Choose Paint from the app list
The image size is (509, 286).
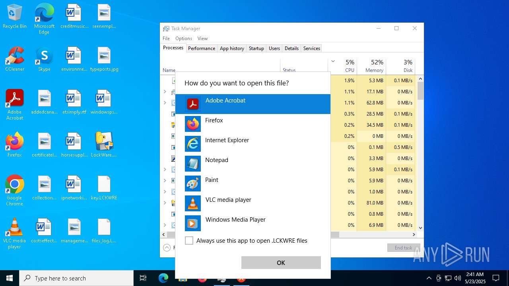pos(253,184)
